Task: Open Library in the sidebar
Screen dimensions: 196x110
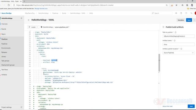Action: [x=4, y=57]
